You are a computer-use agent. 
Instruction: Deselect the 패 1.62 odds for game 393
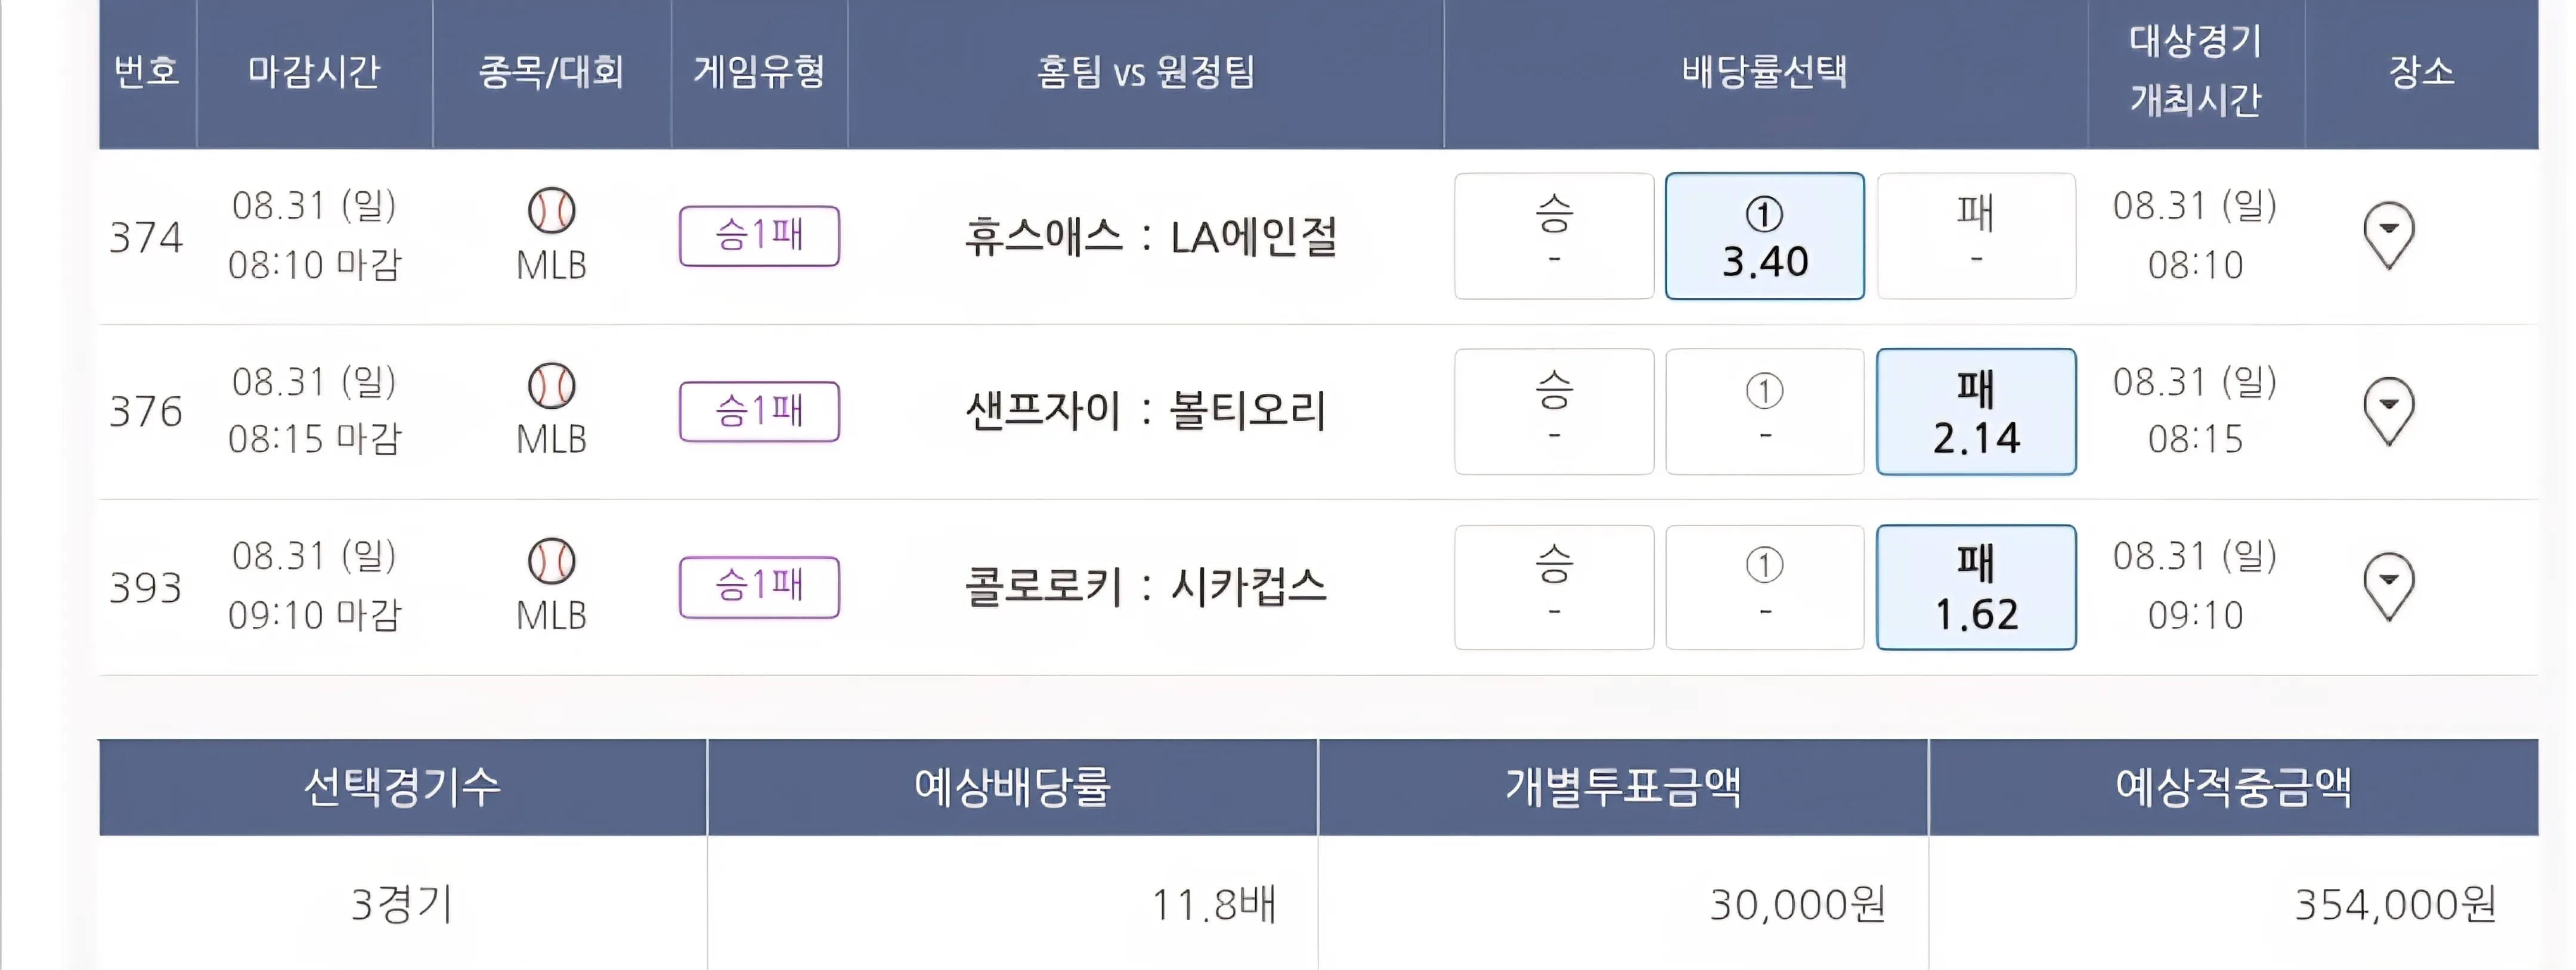click(1975, 587)
